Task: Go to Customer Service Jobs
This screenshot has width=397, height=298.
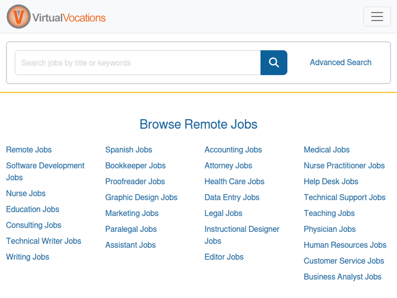Action: click(x=344, y=261)
